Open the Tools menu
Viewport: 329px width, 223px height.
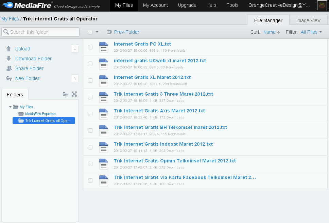coord(232,5)
